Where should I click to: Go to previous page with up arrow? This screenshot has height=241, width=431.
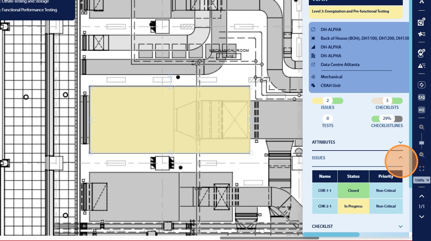[422, 196]
